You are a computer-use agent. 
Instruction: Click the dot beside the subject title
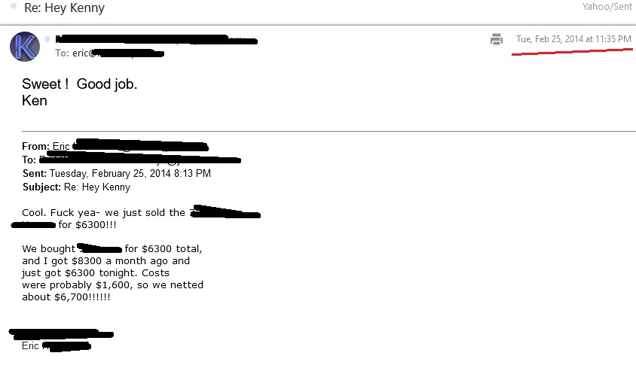click(14, 8)
